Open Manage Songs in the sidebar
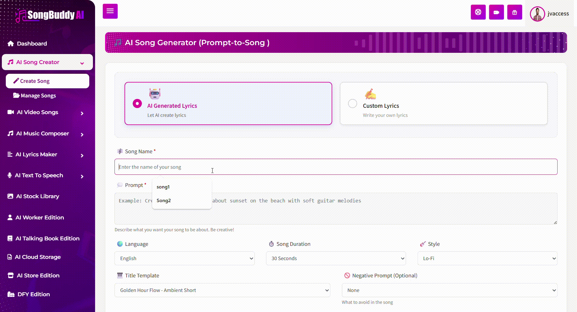Image resolution: width=577 pixels, height=312 pixels. tap(38, 96)
